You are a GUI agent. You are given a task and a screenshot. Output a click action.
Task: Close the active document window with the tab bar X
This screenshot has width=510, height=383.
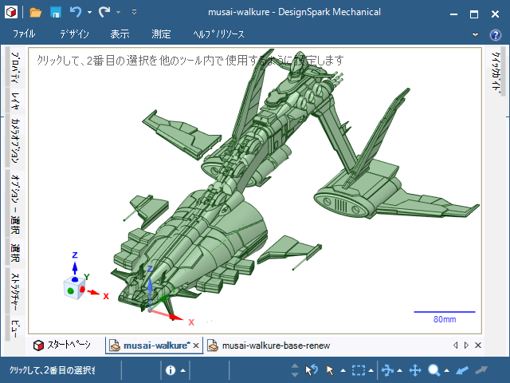click(478, 345)
